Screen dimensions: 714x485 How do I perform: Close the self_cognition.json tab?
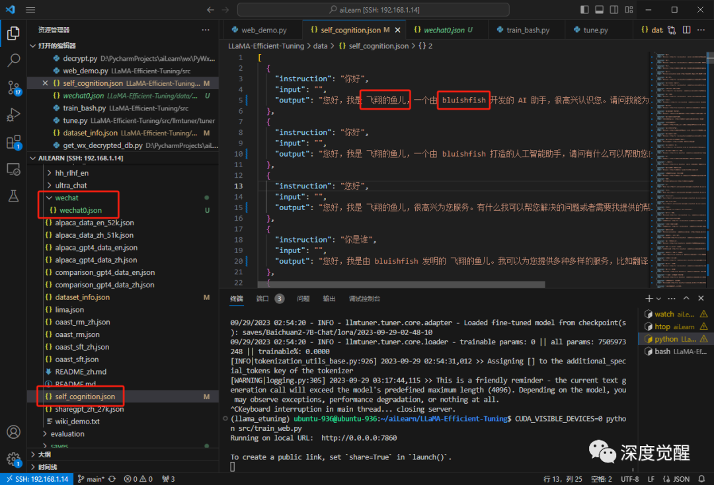pyautogui.click(x=397, y=30)
